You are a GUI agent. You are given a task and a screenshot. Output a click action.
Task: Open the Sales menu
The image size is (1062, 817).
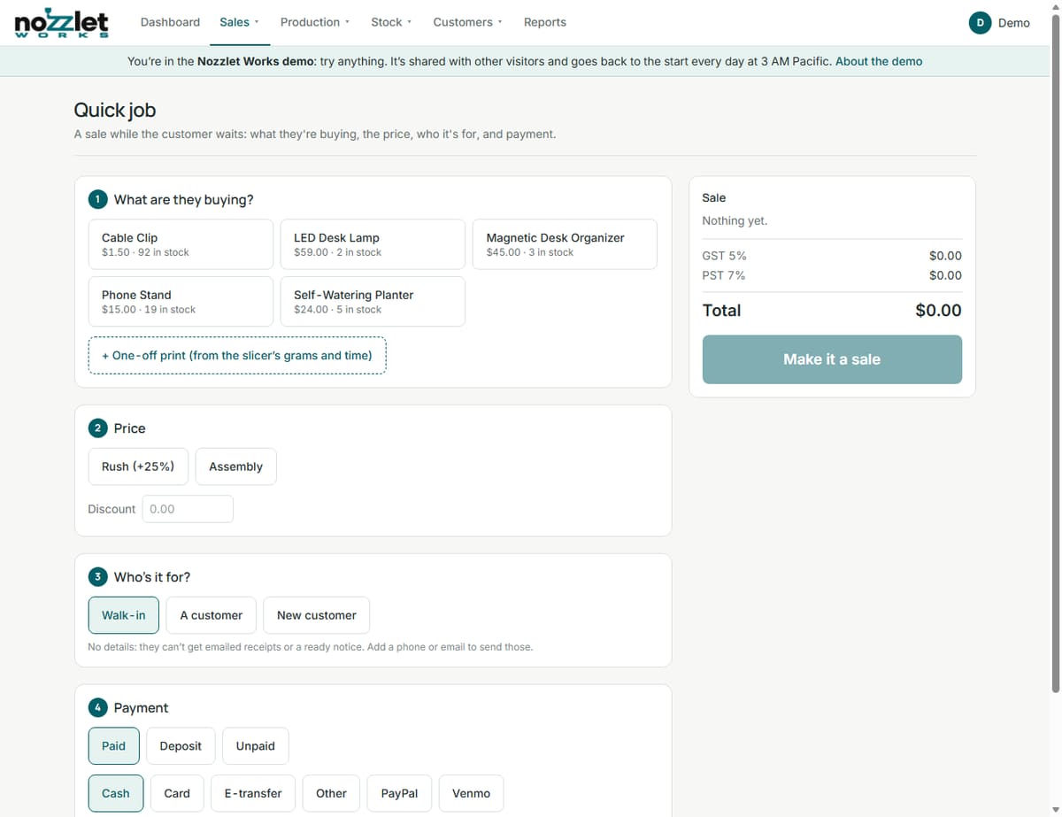239,22
